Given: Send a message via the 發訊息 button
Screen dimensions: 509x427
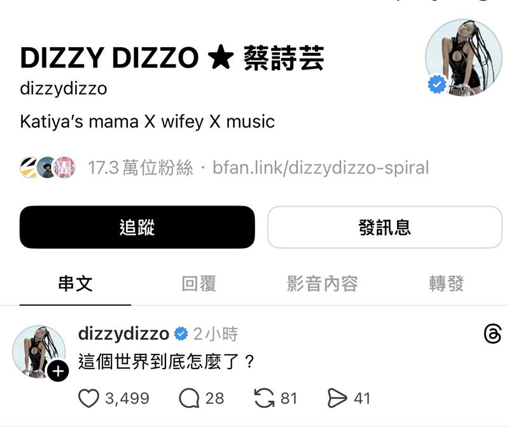Looking at the screenshot, I should coord(385,227).
